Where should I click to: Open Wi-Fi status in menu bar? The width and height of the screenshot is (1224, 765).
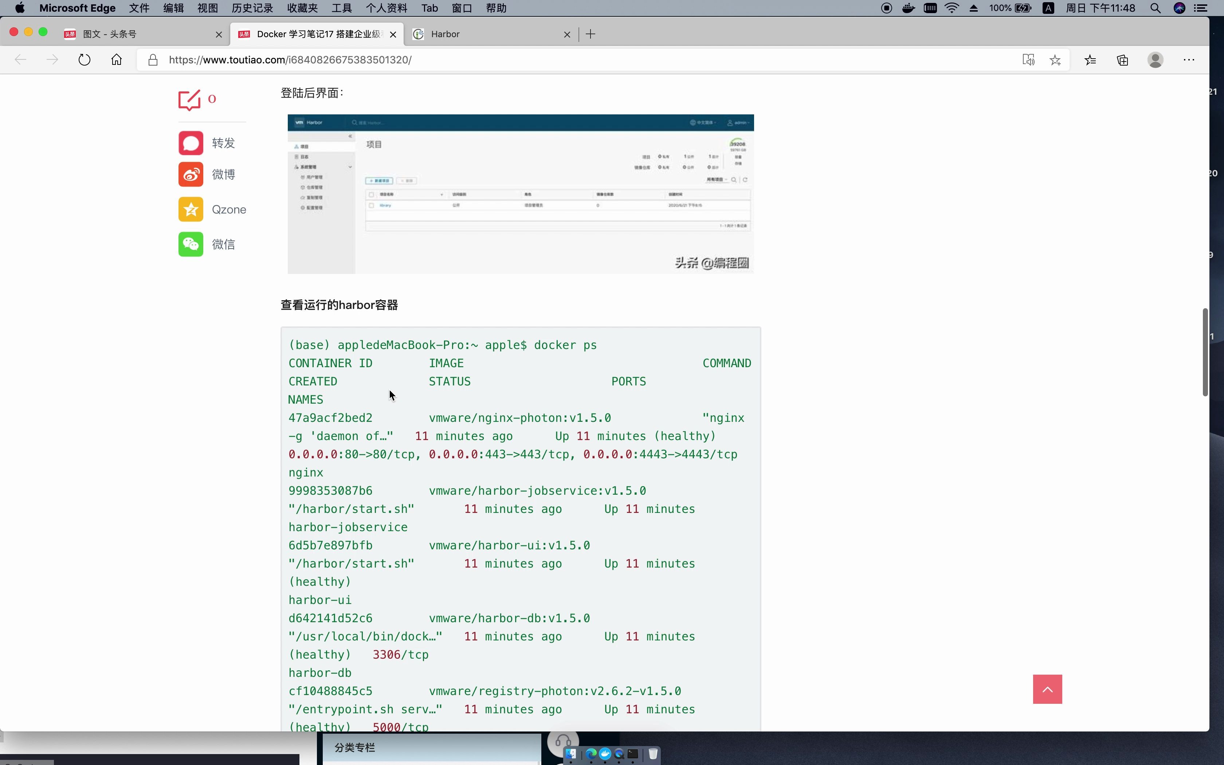(952, 8)
